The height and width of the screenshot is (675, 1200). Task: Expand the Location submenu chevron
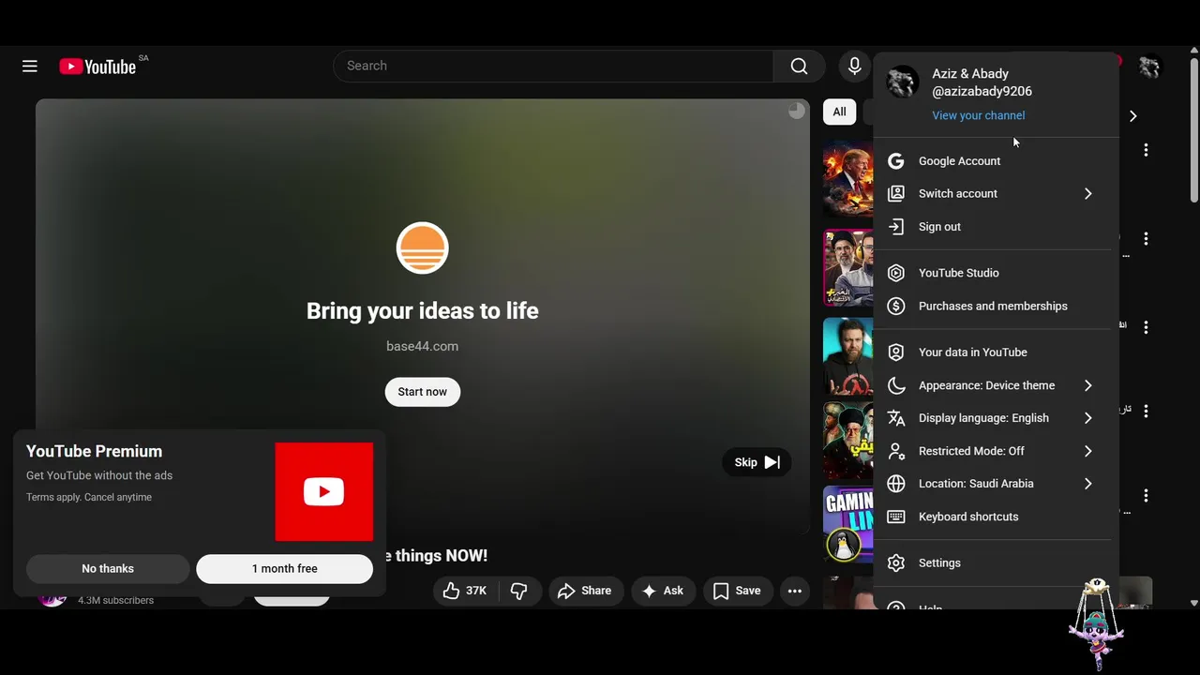(x=1087, y=484)
